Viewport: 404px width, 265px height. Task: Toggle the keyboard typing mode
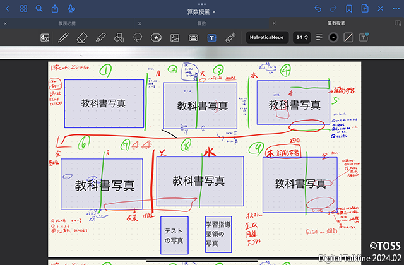193,38
